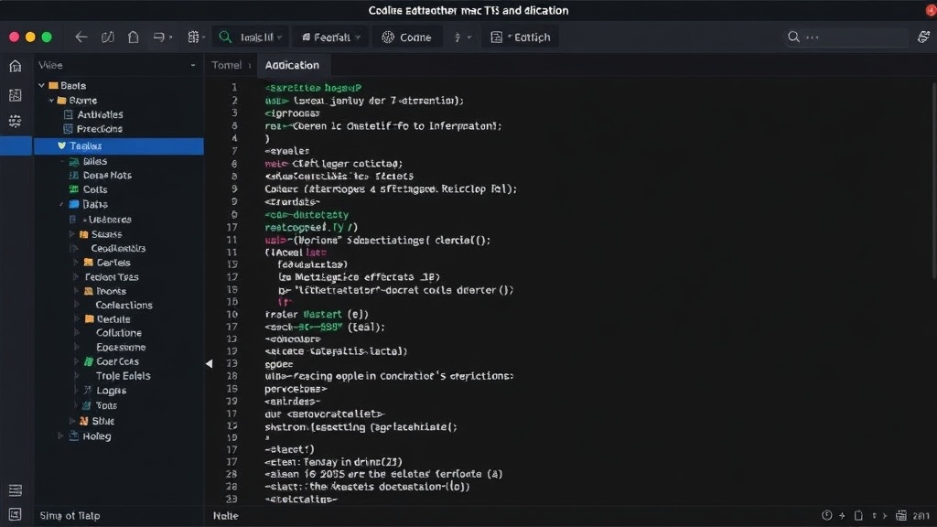Screen dimensions: 937x527
Task: Click the calendar icon next to 2011
Action: 901,515
